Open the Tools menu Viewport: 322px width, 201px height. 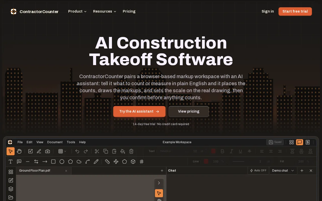point(71,142)
